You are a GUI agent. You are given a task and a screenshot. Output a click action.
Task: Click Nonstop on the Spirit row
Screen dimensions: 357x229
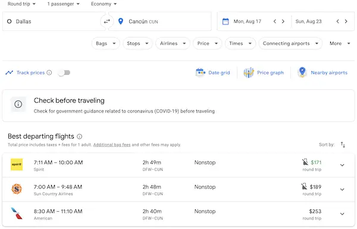(205, 162)
